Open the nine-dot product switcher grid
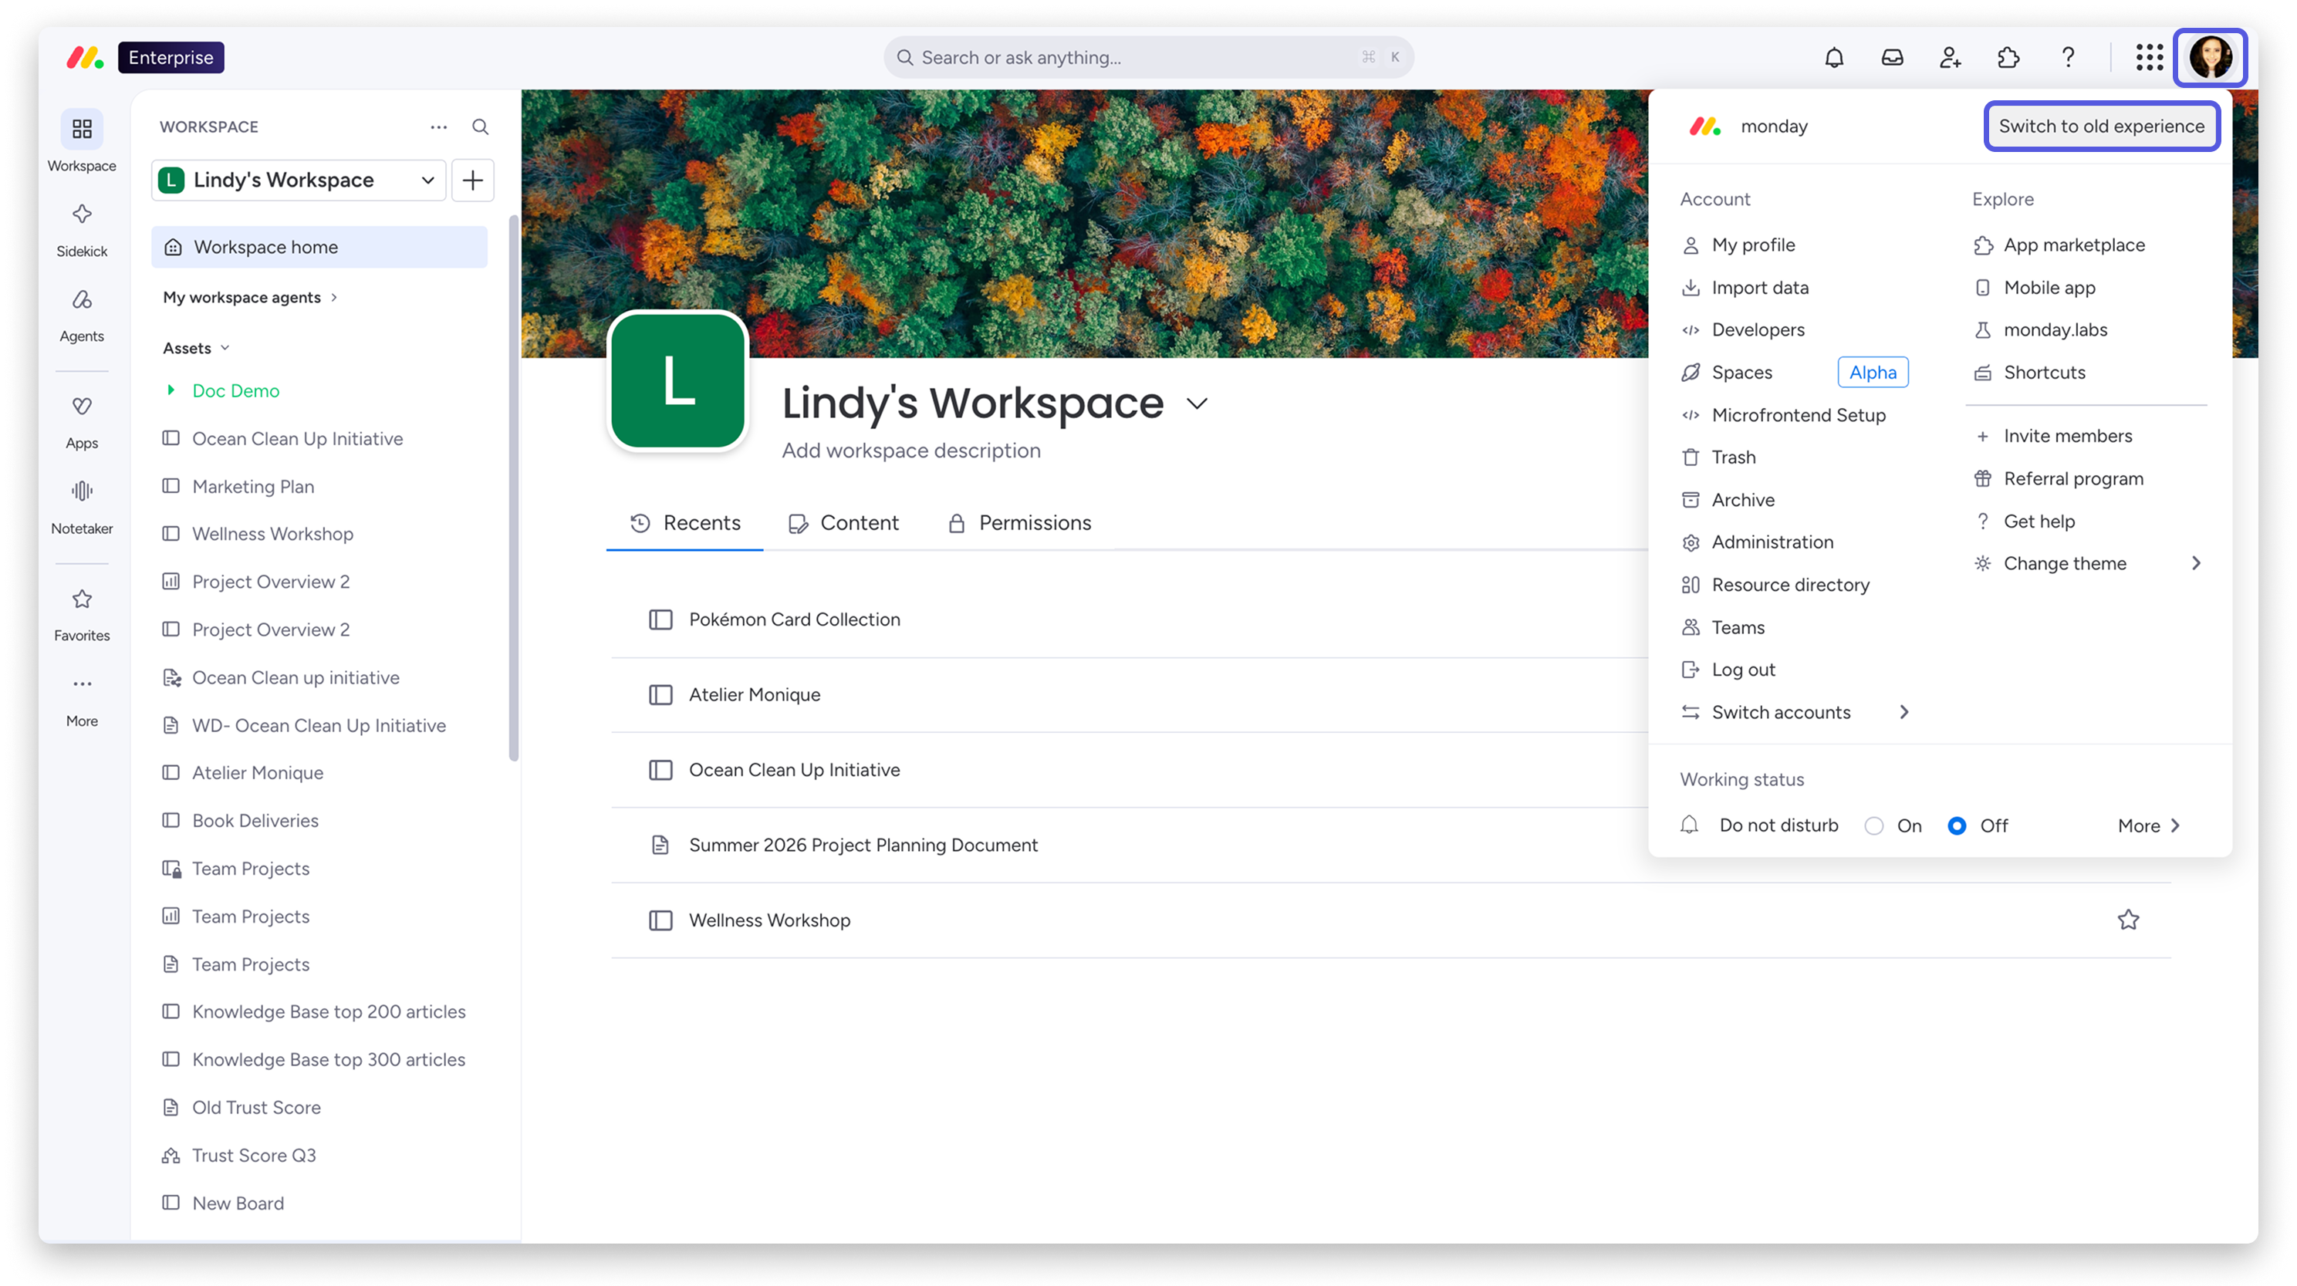Image resolution: width=2297 pixels, height=1286 pixels. (x=2149, y=58)
